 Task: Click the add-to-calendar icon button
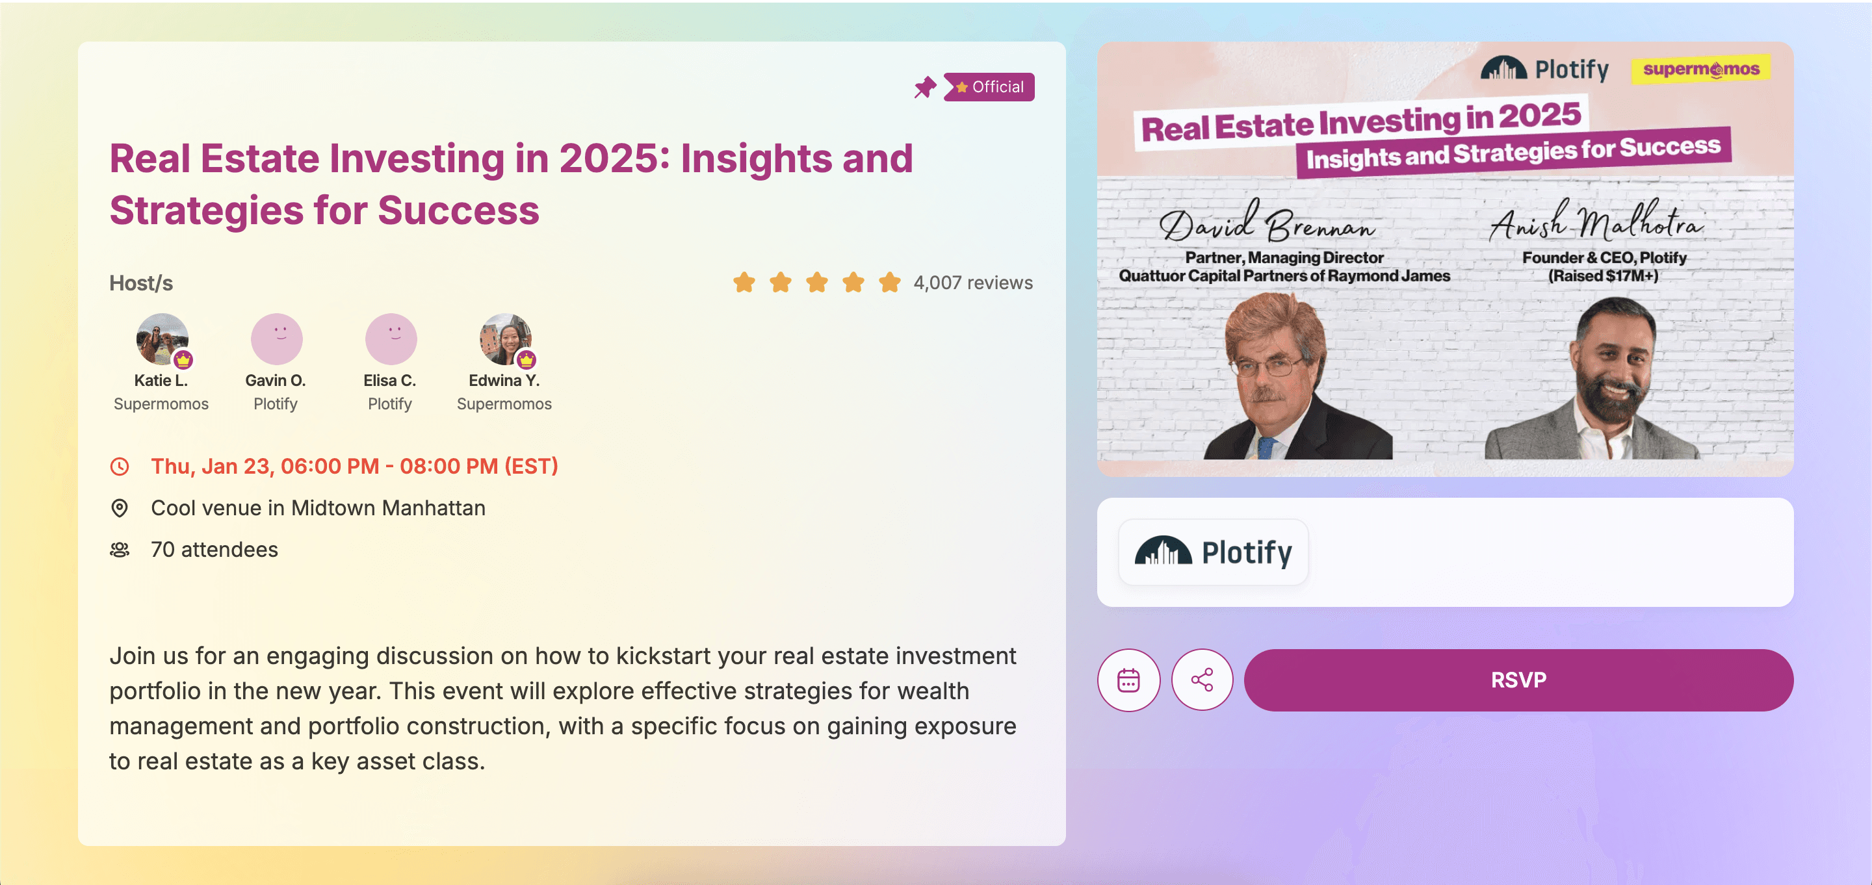[1128, 680]
